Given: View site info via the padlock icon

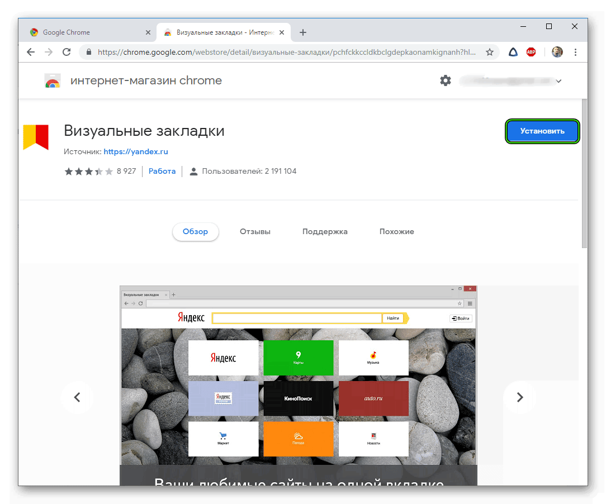Looking at the screenshot, I should click(x=89, y=52).
